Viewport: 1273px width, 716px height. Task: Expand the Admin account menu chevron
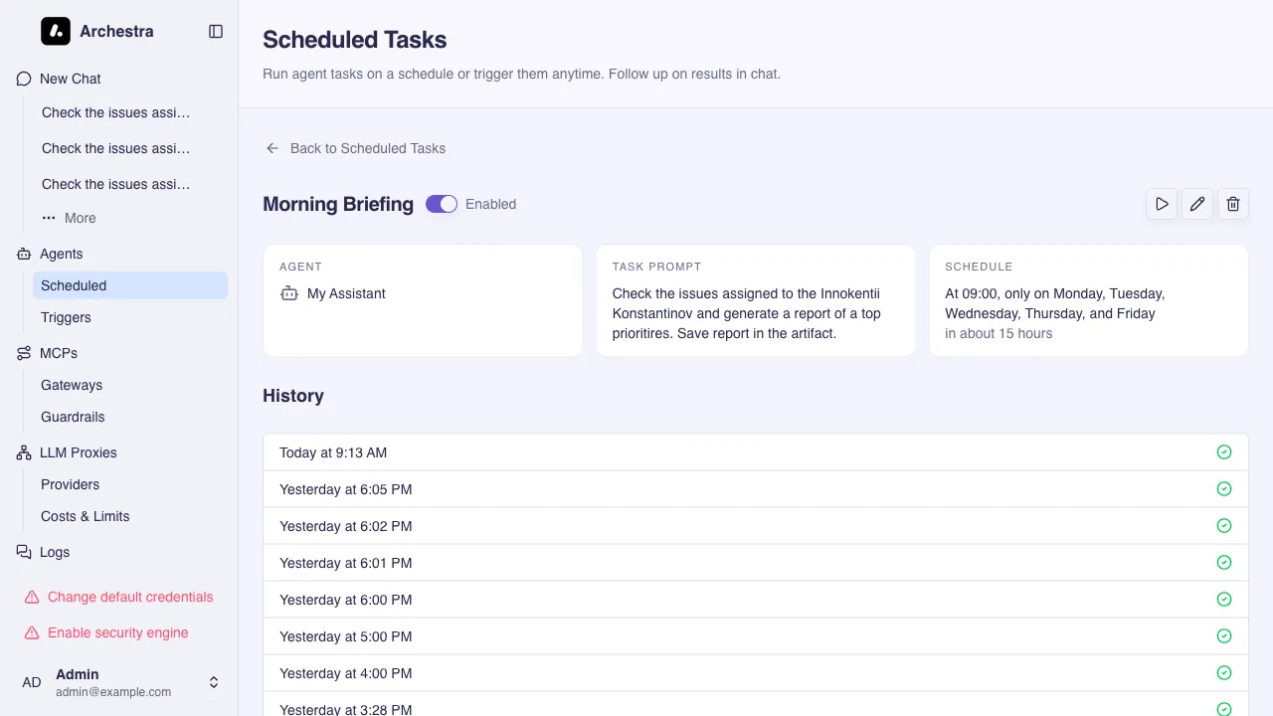point(213,682)
